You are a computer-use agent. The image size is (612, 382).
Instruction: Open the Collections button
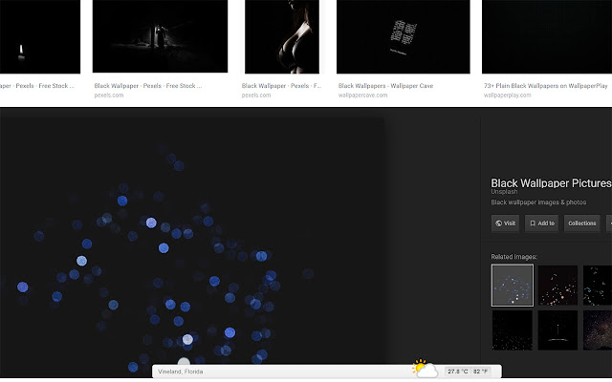(x=582, y=223)
